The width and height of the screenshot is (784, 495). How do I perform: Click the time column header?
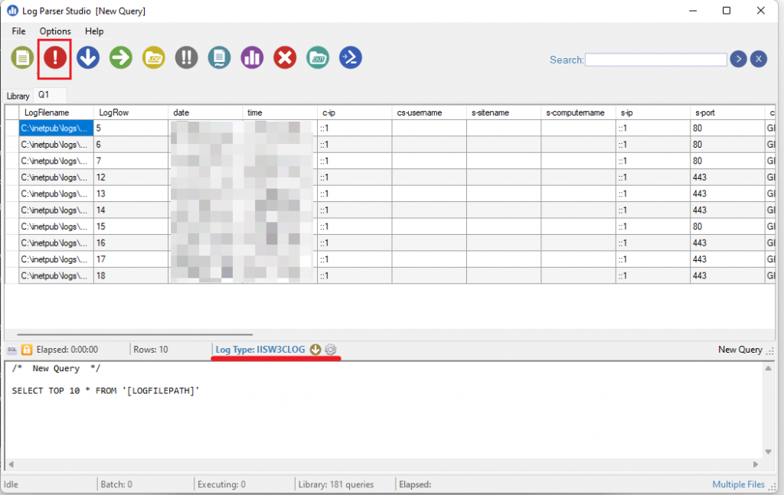point(279,113)
